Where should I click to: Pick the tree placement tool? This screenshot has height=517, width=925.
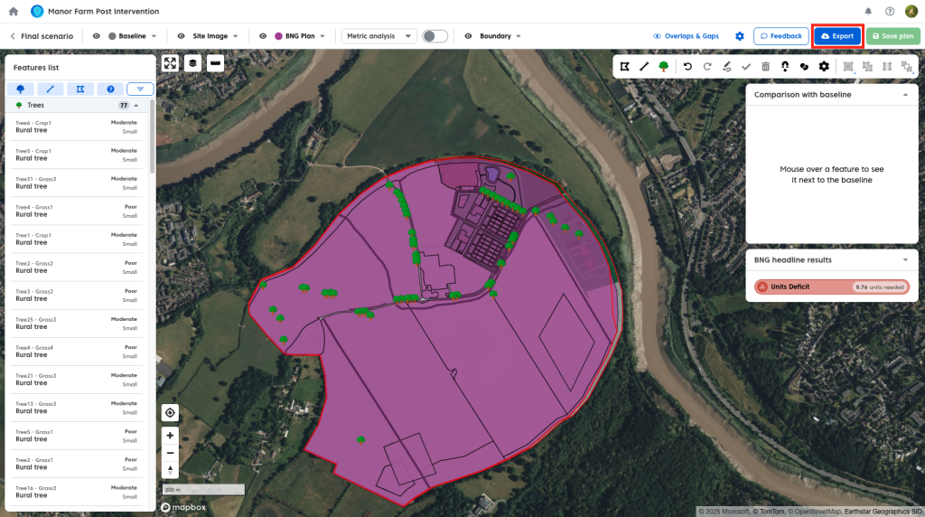tap(664, 66)
